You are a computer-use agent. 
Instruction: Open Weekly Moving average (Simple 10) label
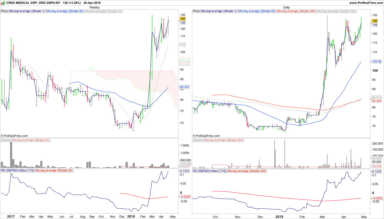103,11
